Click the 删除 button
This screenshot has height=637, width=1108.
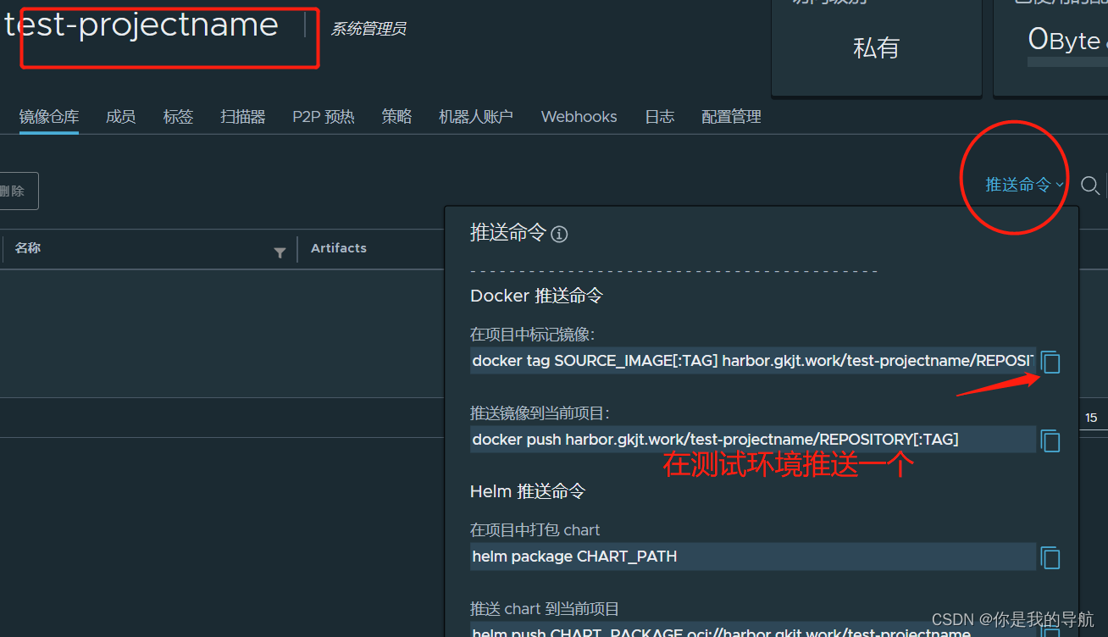point(14,191)
